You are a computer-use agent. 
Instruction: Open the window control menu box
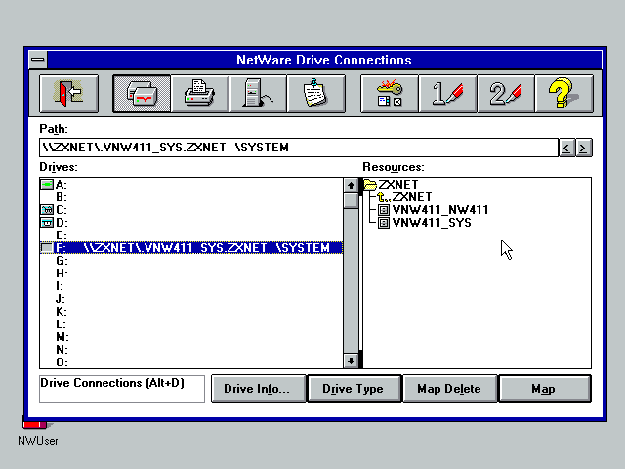click(38, 60)
